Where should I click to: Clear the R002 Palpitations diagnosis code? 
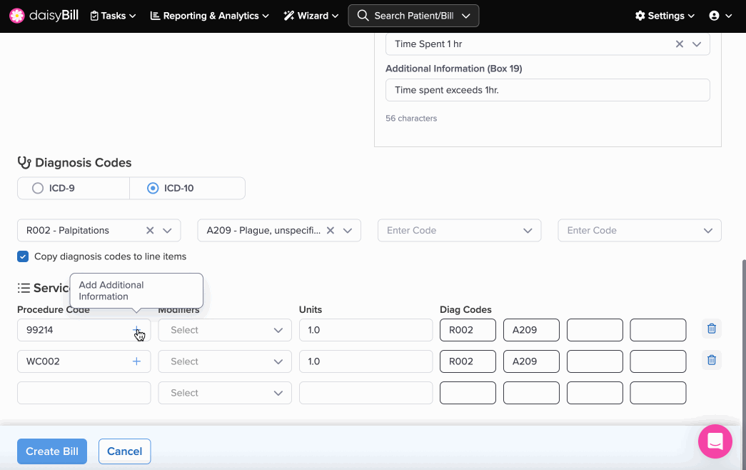[x=150, y=231]
